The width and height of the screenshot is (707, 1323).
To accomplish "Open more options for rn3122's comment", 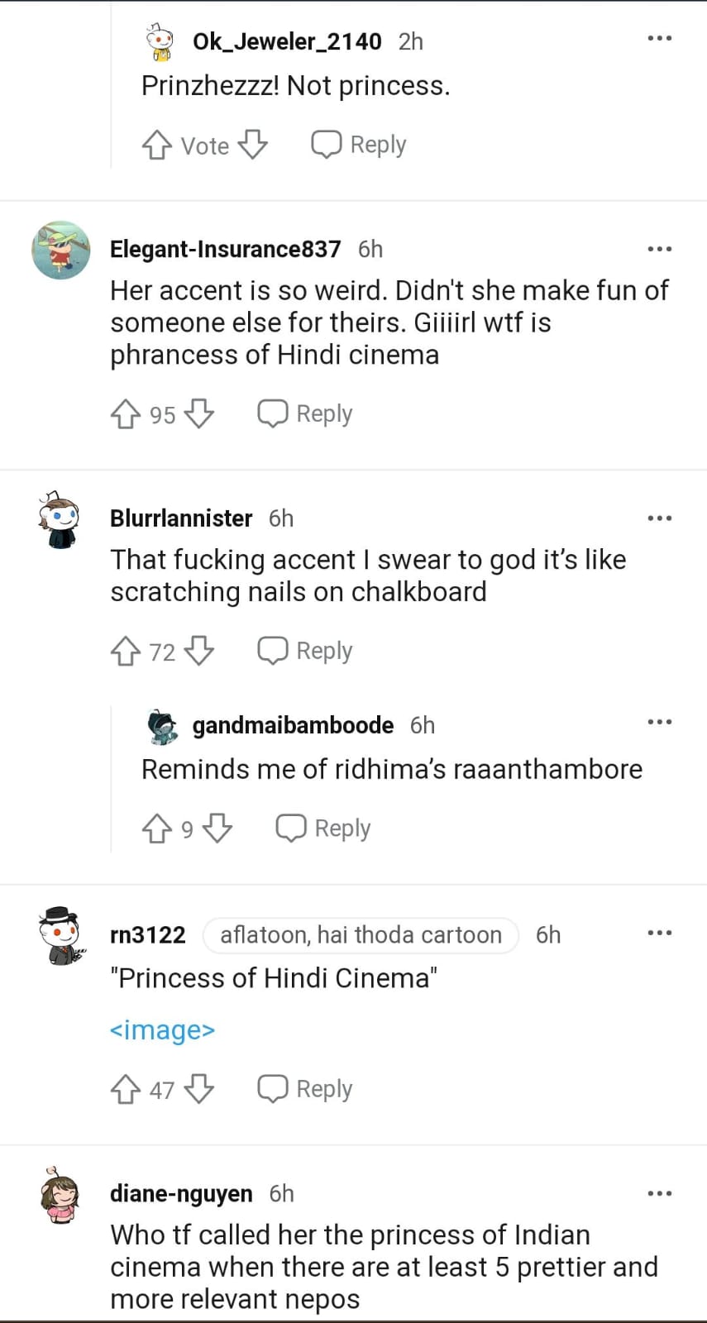I will click(659, 933).
